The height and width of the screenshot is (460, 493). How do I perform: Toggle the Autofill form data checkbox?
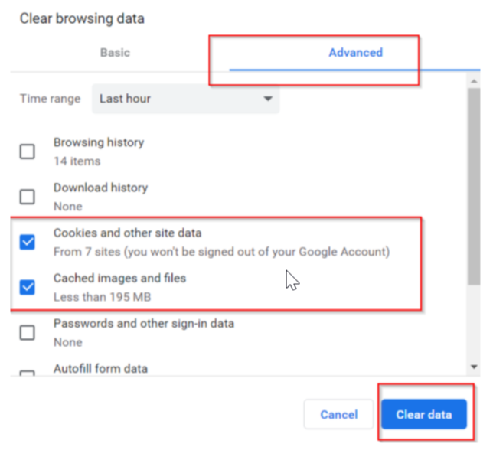[28, 374]
